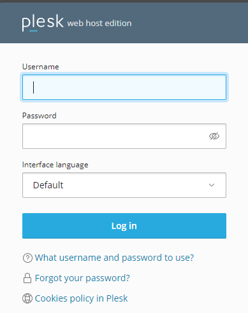Click the 'web host edition' header text

(x=99, y=24)
